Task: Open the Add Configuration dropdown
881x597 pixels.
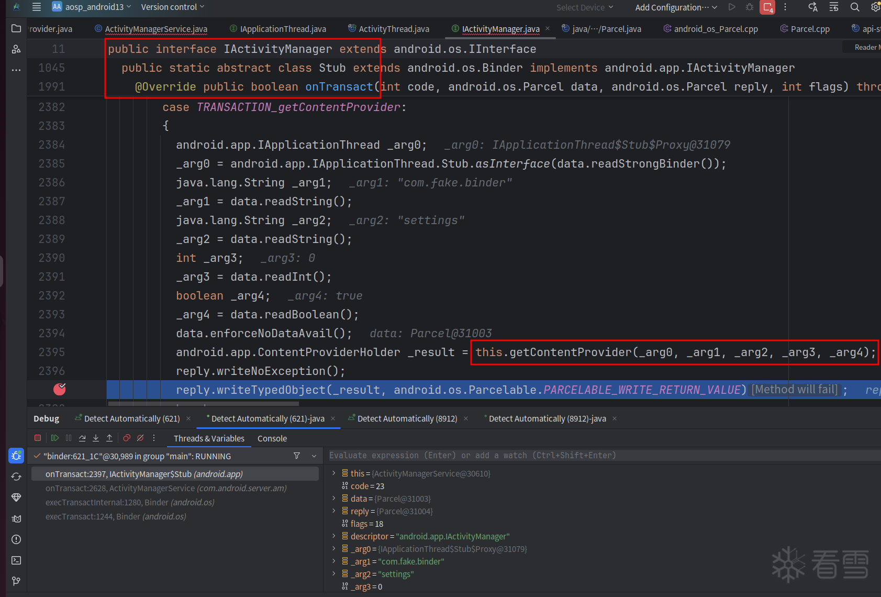Action: coord(676,7)
